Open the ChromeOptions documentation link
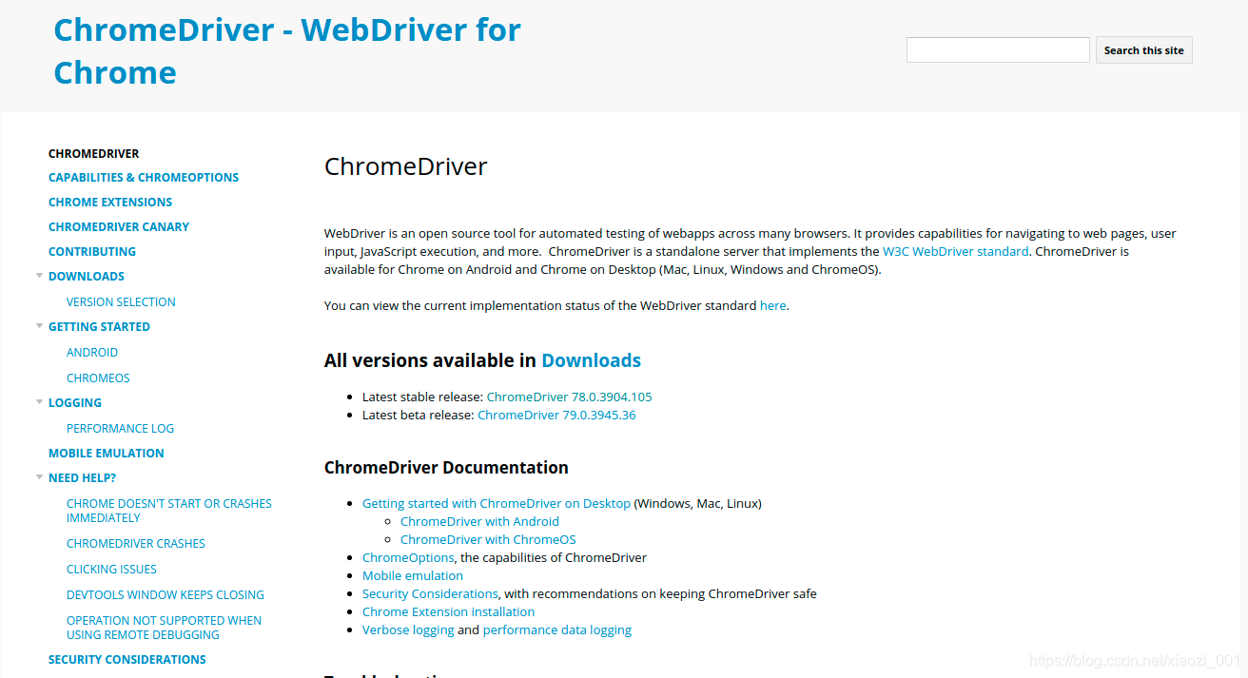 (x=408, y=557)
